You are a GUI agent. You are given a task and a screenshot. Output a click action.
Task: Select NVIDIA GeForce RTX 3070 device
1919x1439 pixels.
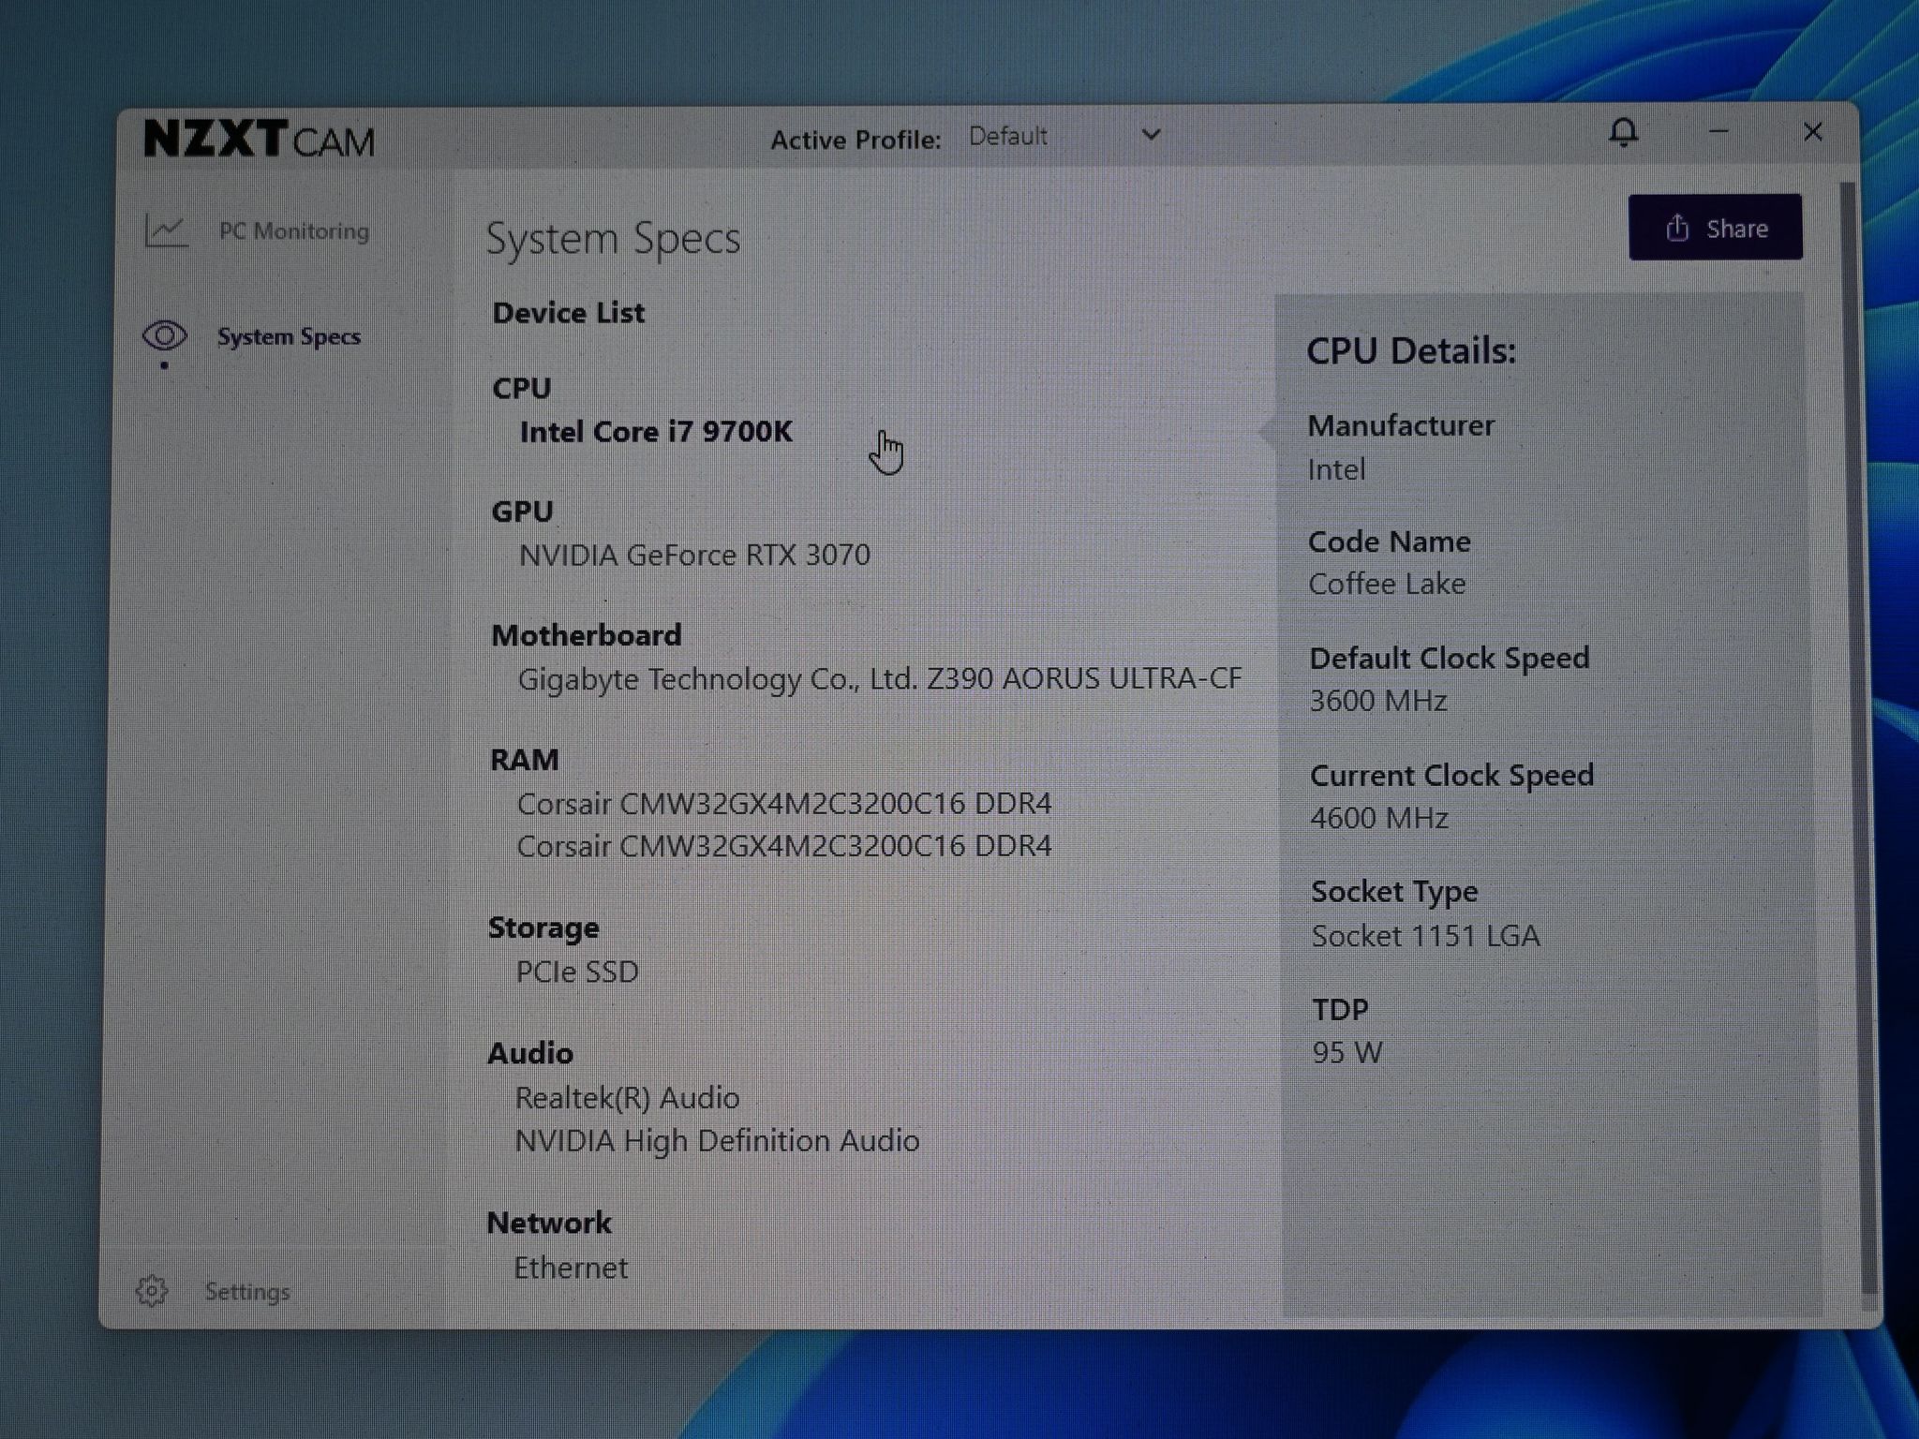tap(694, 555)
